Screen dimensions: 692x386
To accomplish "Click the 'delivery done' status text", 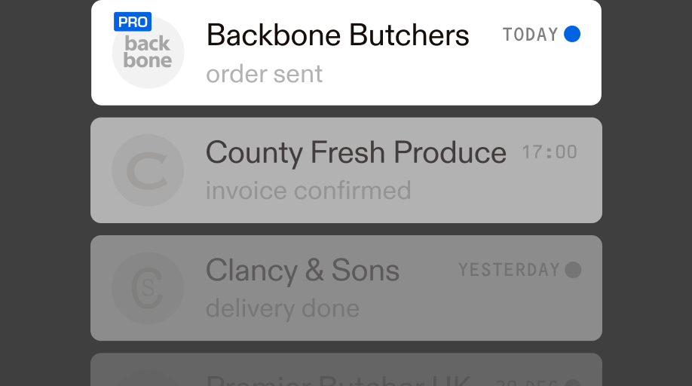I will pyautogui.click(x=283, y=308).
